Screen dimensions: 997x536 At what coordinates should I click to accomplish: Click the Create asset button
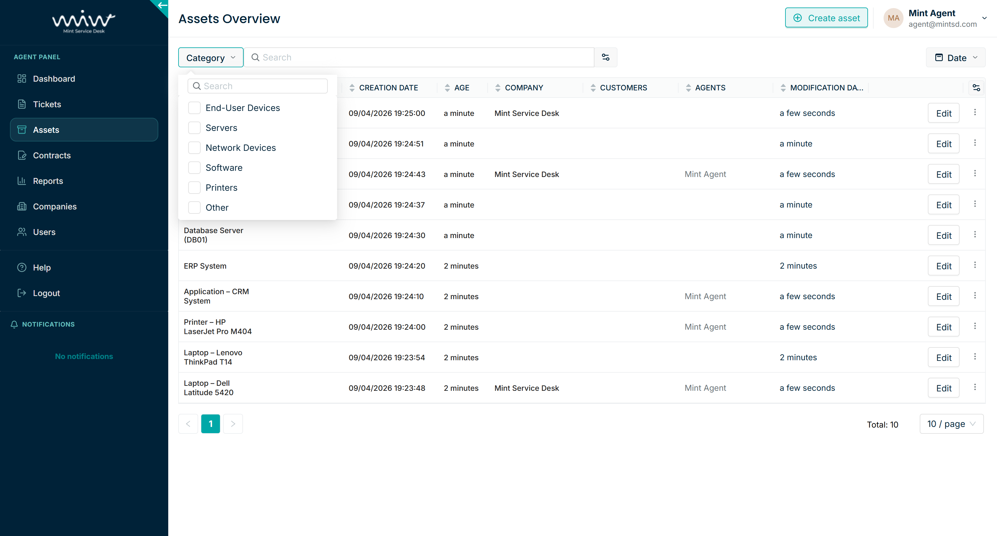(826, 18)
